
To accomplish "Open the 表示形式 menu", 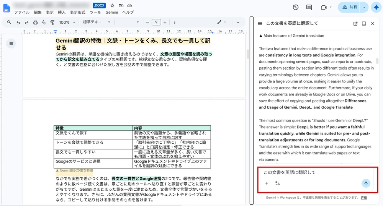I will point(78,12).
